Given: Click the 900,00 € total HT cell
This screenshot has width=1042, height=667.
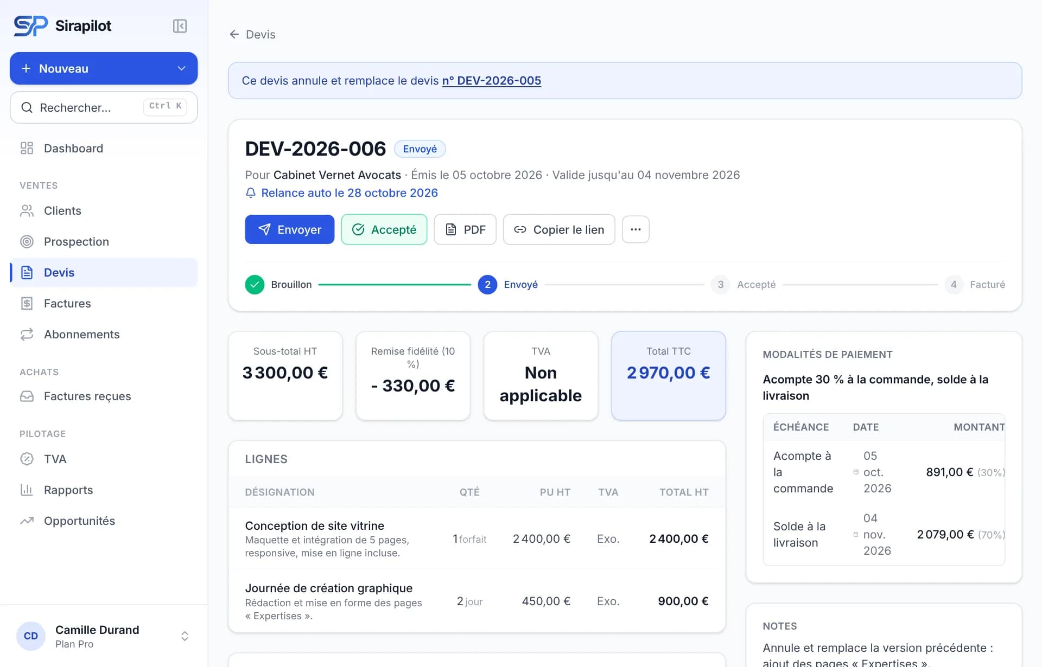Looking at the screenshot, I should (x=683, y=601).
